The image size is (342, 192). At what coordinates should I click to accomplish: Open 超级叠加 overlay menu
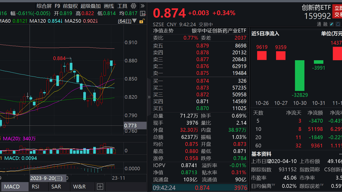(x=91, y=6)
